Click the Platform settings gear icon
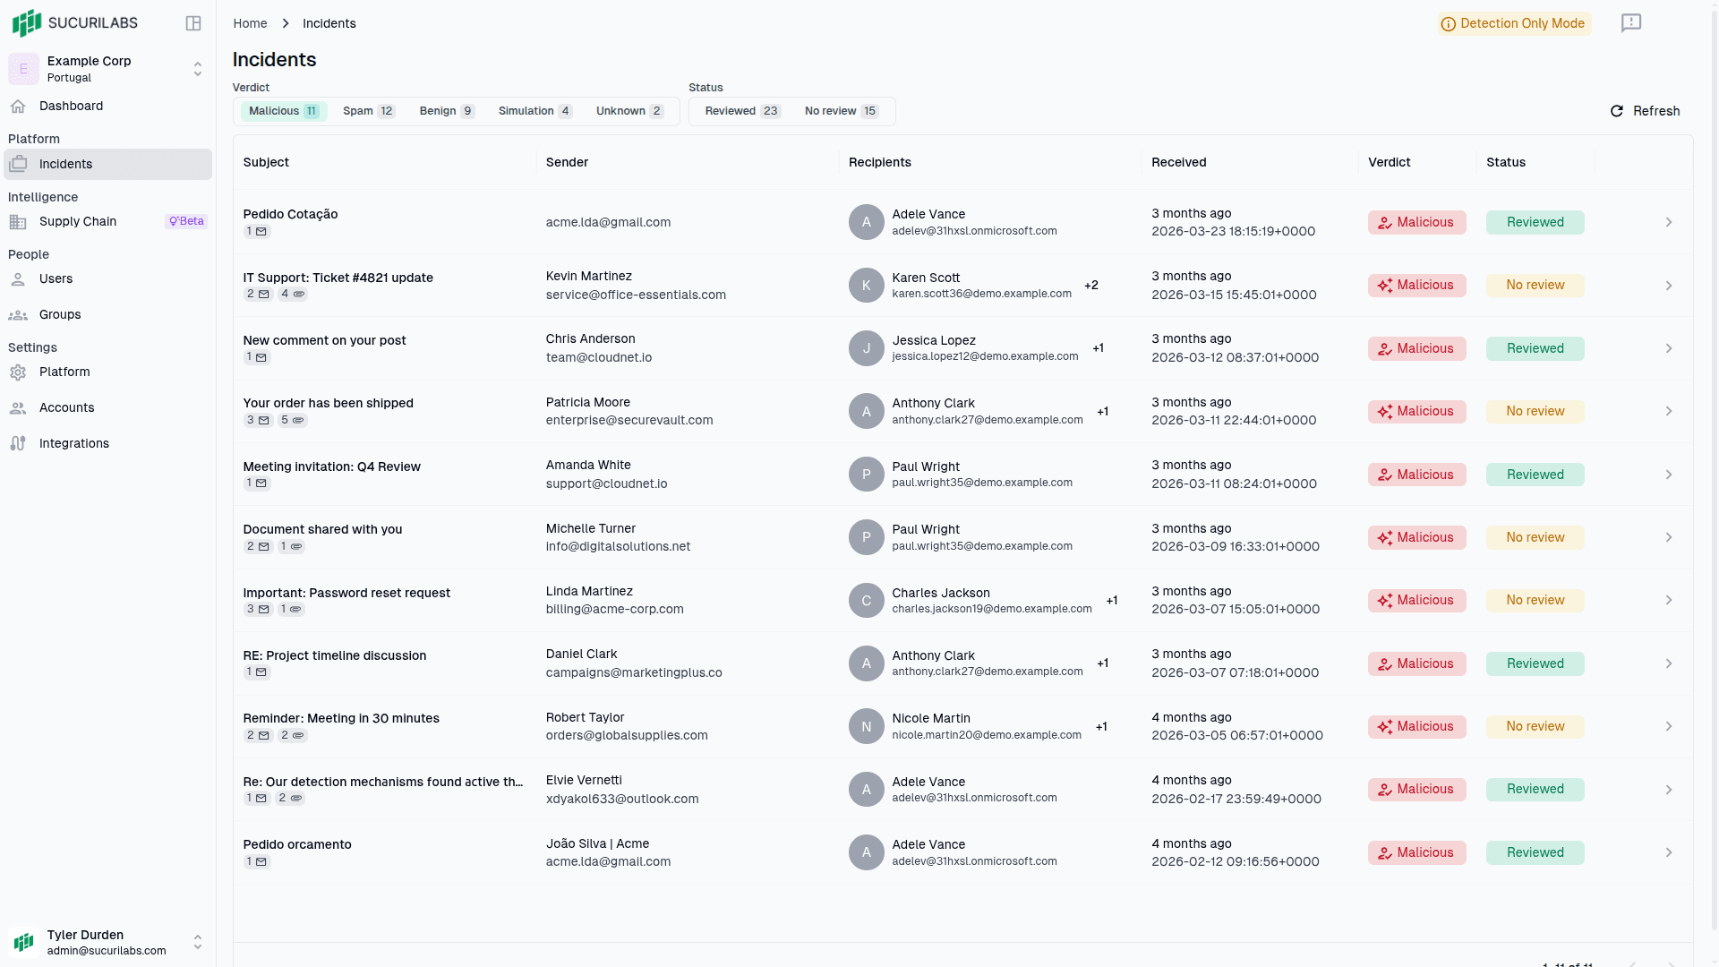Image resolution: width=1719 pixels, height=967 pixels. click(x=18, y=372)
